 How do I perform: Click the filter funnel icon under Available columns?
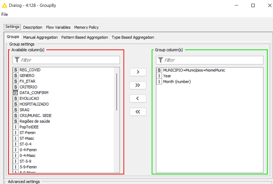(18, 60)
